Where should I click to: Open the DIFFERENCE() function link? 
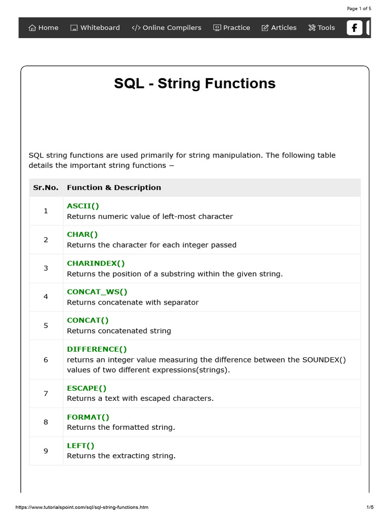point(97,349)
